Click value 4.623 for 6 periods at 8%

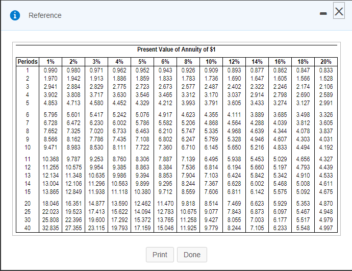click(188, 115)
